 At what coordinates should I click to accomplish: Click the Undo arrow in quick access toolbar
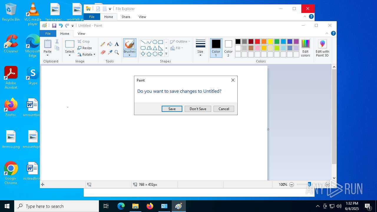61,26
